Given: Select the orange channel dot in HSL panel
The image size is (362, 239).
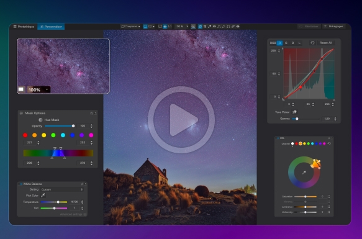Looking at the screenshot, I should (x=301, y=143).
